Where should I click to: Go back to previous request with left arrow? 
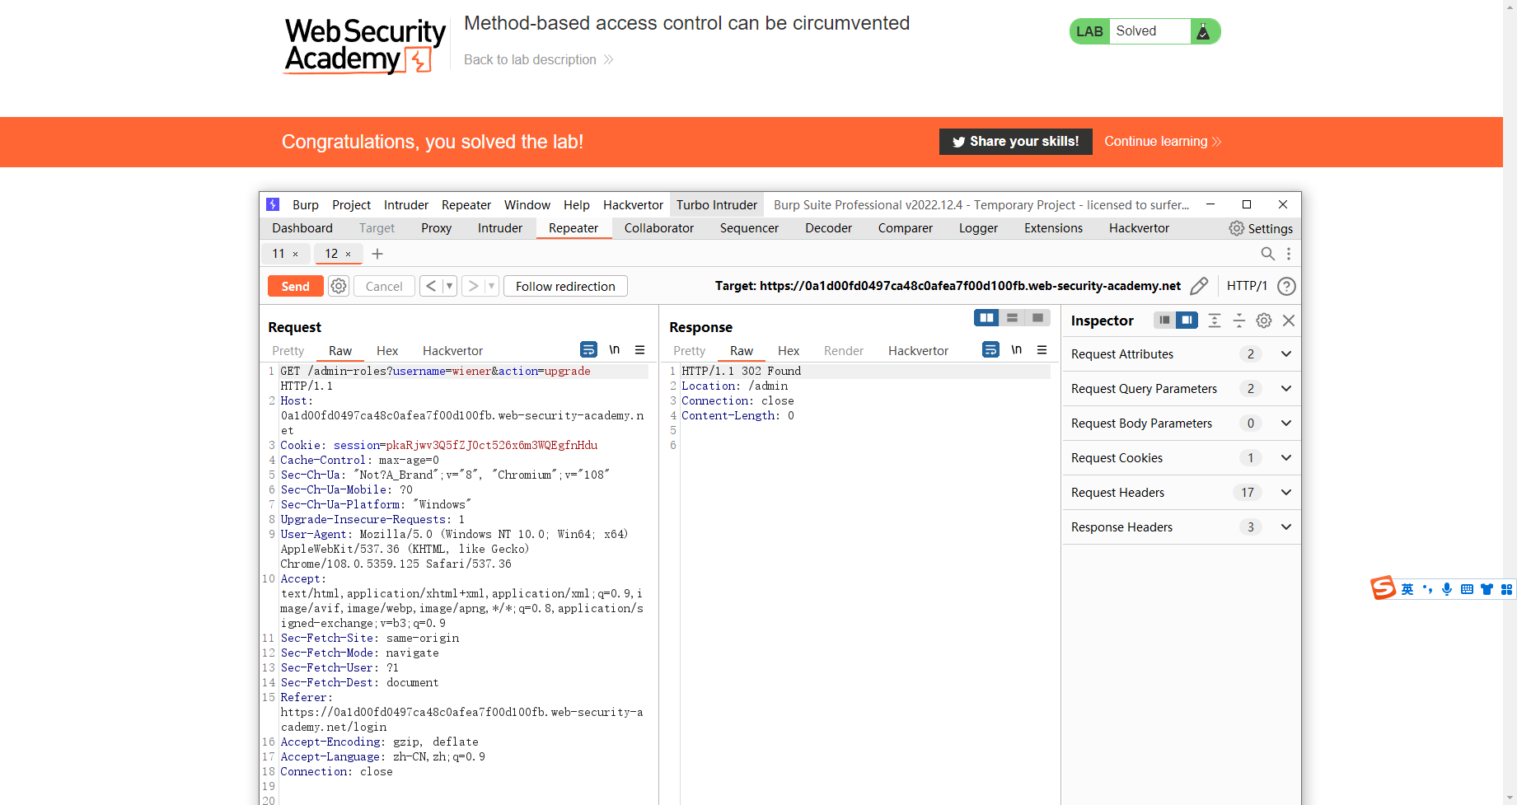click(x=431, y=286)
